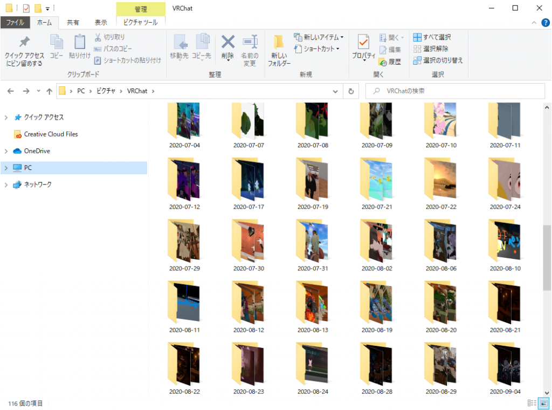The height and width of the screenshot is (410, 552).
Task: Click scrollbar down arrow
Action: pos(547,393)
